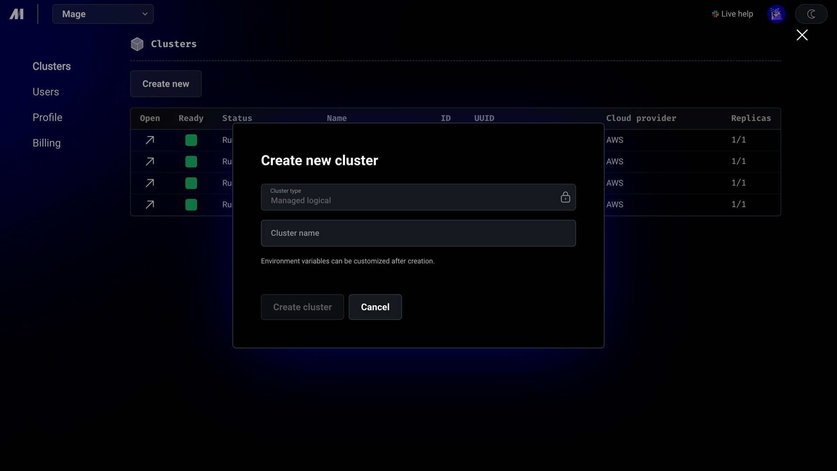Click the Create cluster button
Image resolution: width=837 pixels, height=471 pixels.
303,307
